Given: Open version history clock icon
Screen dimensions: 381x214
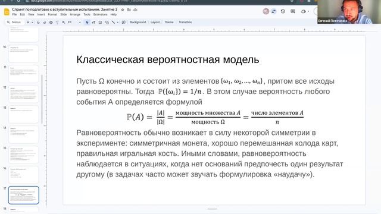Looking at the screenshot, I should [283, 11].
